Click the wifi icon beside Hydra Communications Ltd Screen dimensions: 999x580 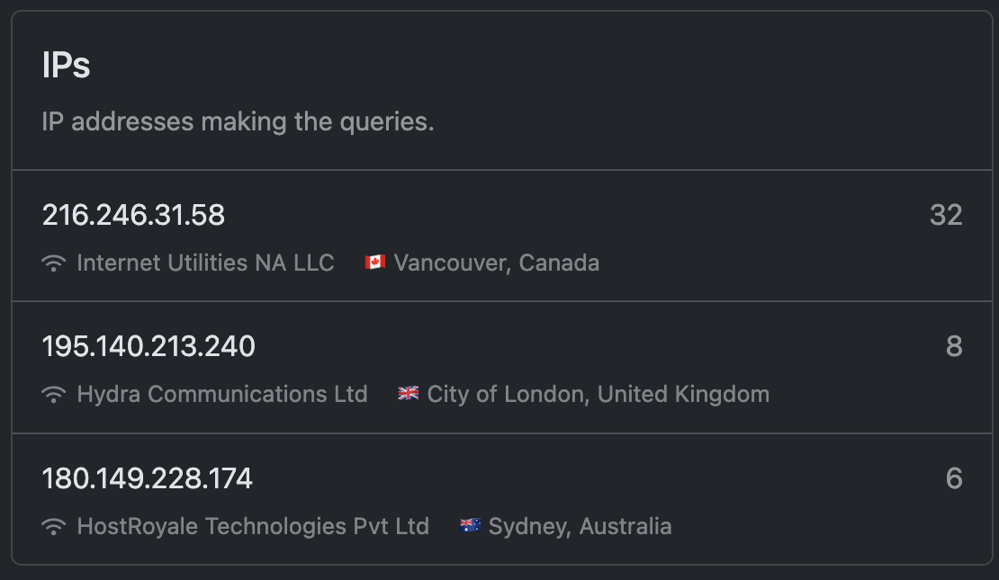click(x=54, y=395)
